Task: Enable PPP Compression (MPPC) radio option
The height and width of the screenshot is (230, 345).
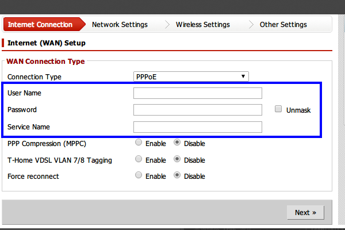Action: [x=139, y=143]
